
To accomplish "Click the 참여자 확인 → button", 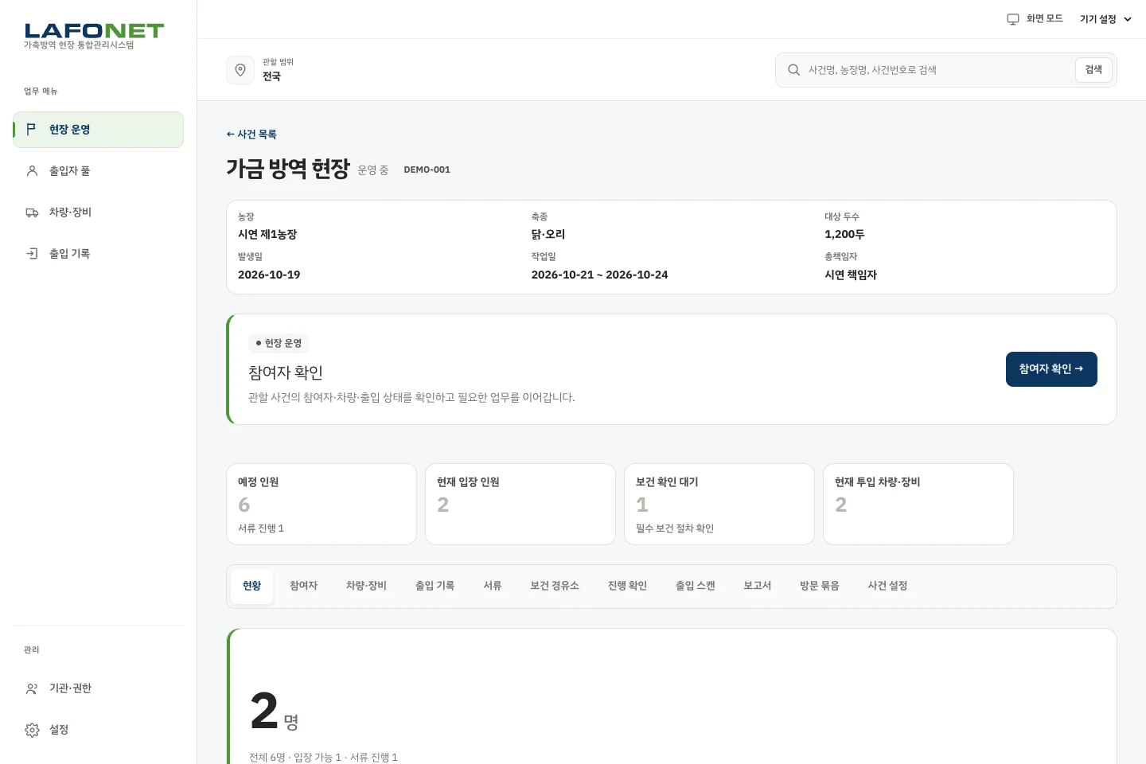I will coord(1051,369).
